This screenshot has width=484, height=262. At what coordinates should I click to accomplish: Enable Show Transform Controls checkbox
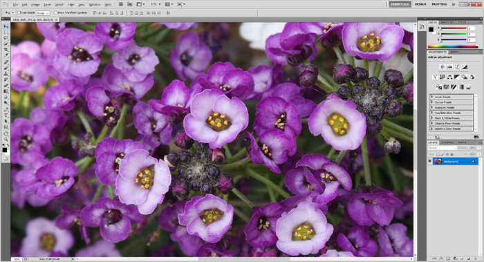(x=55, y=13)
